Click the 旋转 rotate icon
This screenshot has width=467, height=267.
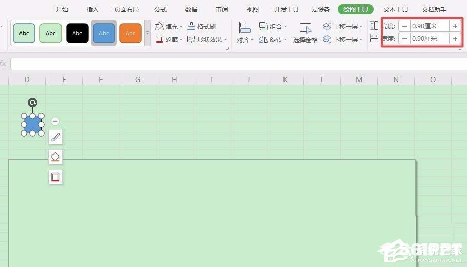coord(263,39)
